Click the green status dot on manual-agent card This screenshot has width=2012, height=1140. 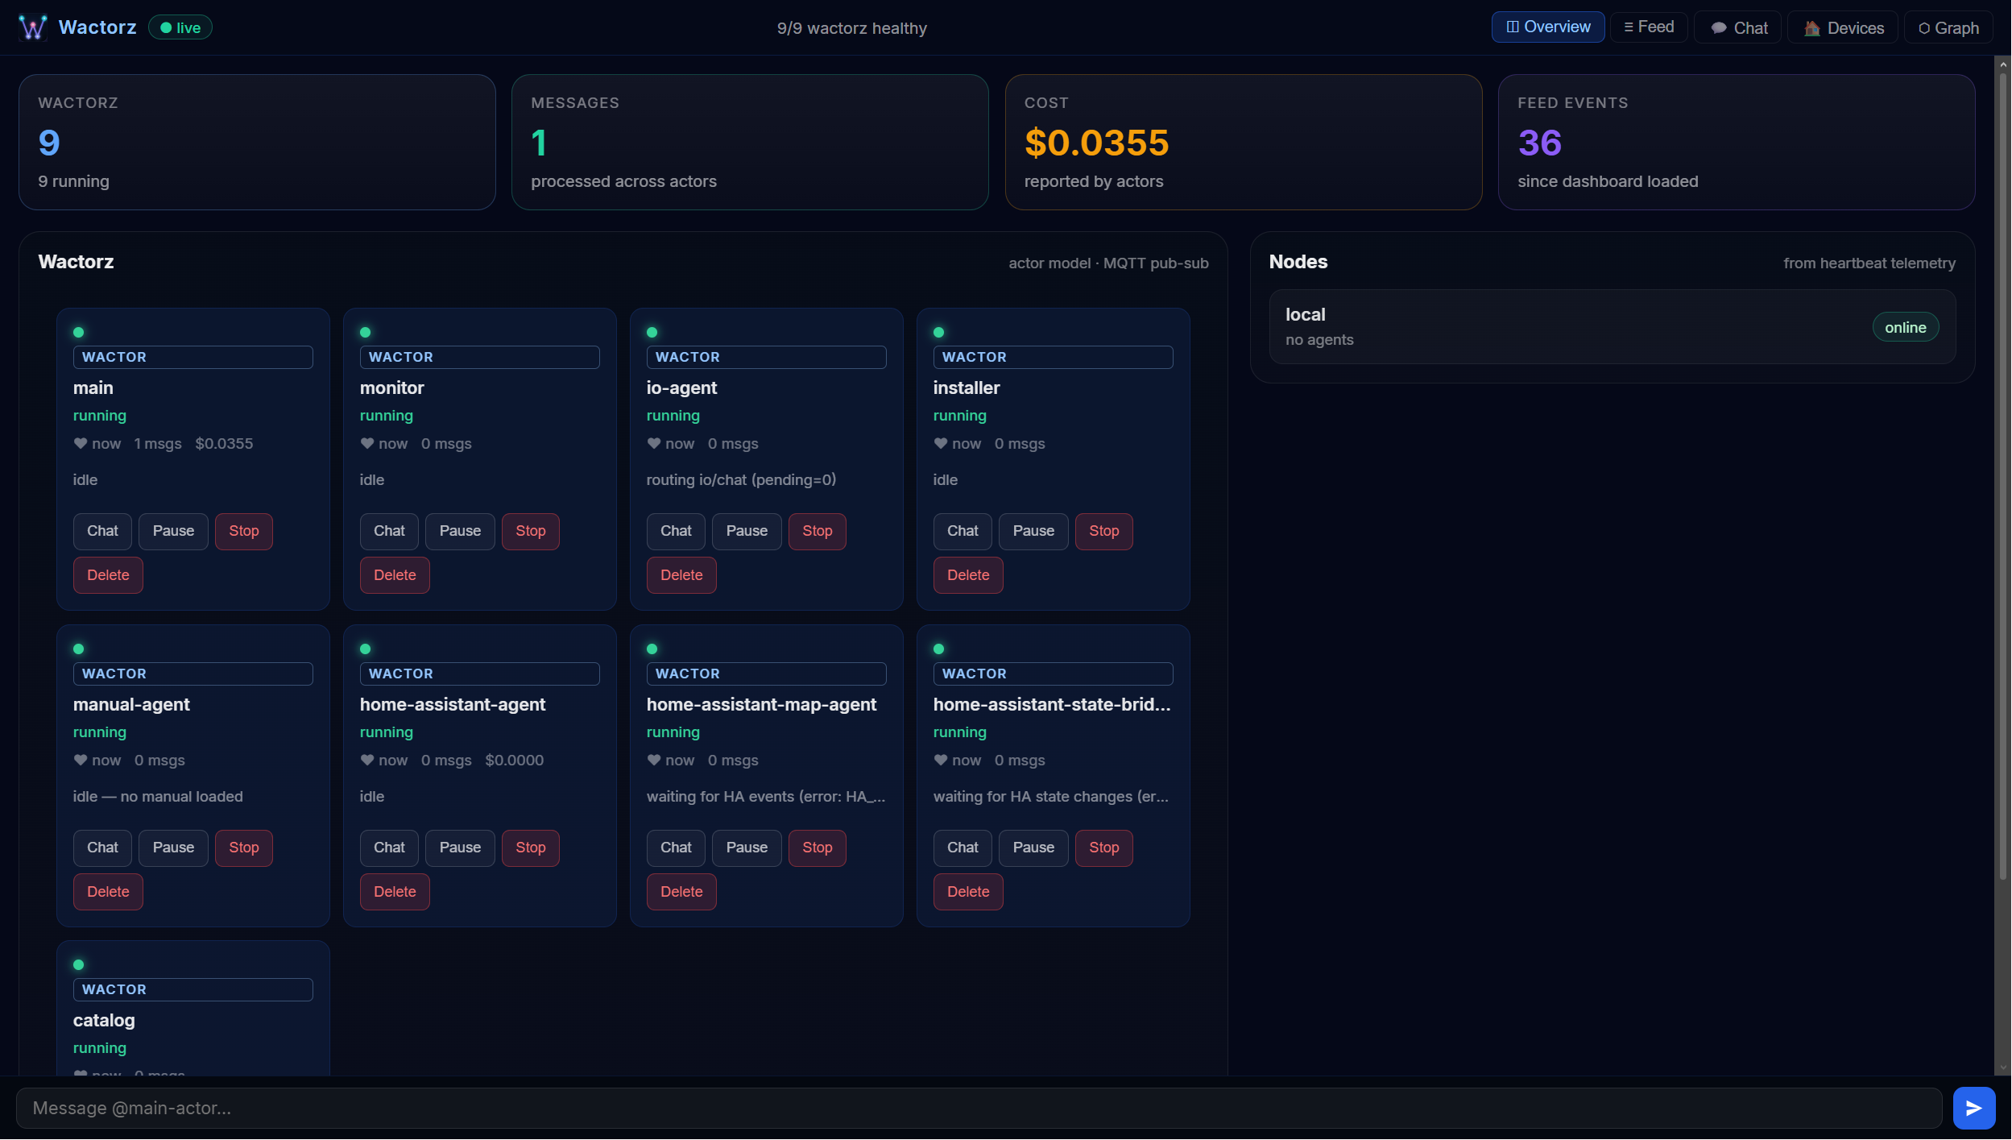[79, 649]
